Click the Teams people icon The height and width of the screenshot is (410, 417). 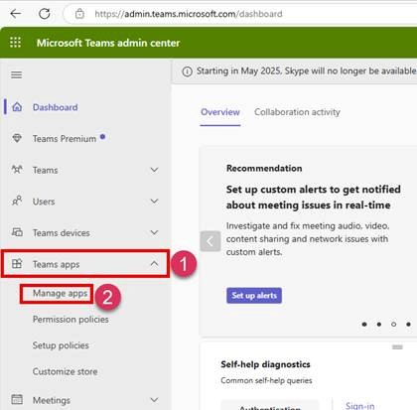point(17,170)
